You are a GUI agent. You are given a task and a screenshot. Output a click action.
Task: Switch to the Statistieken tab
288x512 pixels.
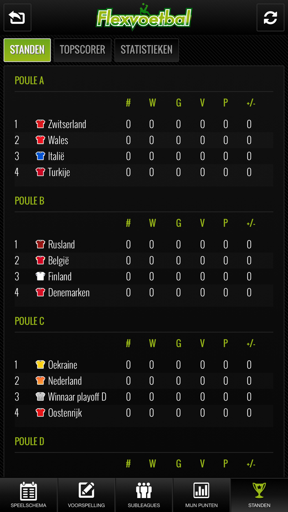[146, 50]
